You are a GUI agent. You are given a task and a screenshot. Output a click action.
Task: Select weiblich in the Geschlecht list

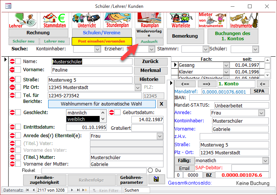coord(83,119)
